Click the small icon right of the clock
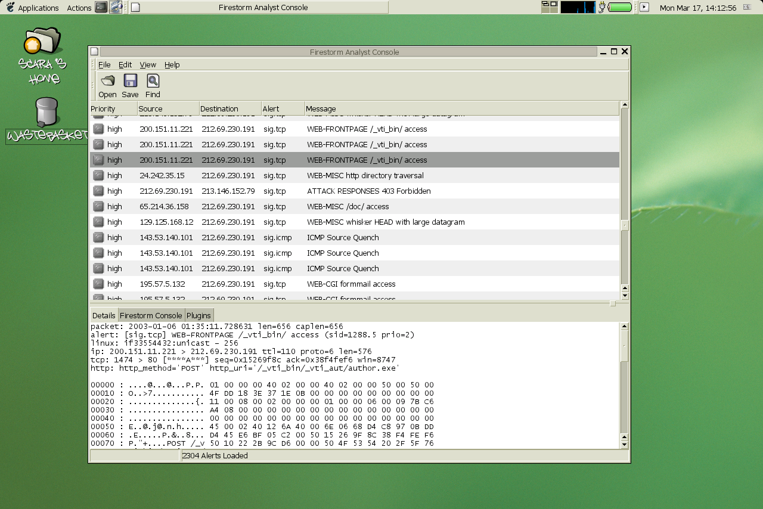The width and height of the screenshot is (763, 509). [x=746, y=7]
